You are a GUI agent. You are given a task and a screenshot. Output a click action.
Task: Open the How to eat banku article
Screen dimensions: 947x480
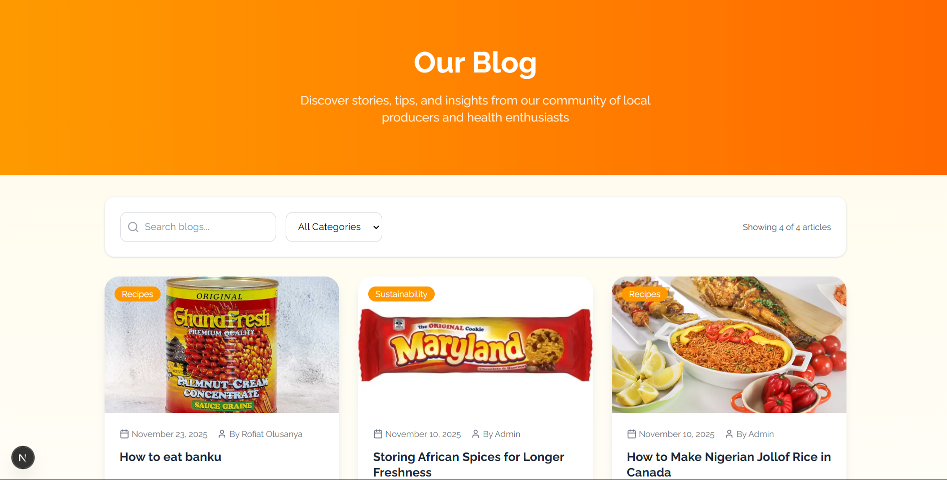(x=171, y=457)
